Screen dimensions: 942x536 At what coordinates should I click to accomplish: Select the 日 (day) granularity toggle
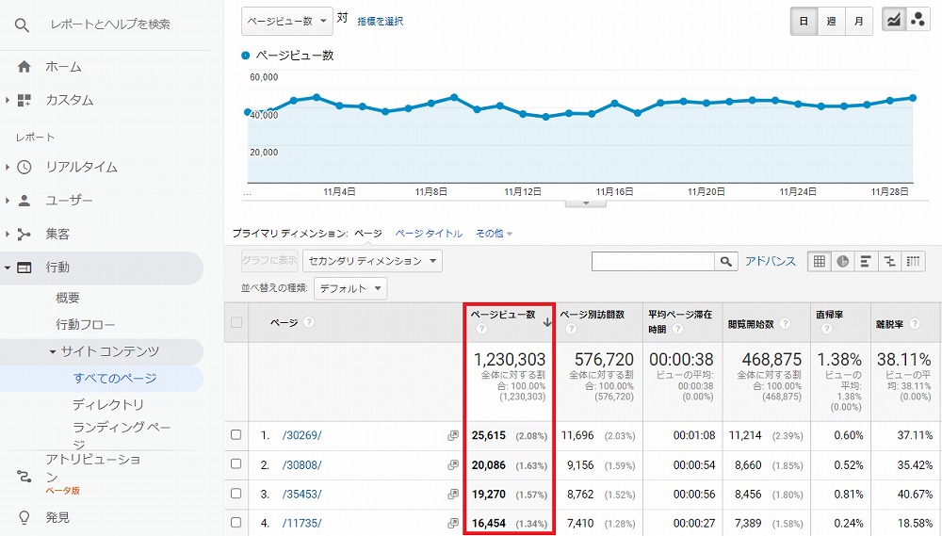[x=804, y=21]
